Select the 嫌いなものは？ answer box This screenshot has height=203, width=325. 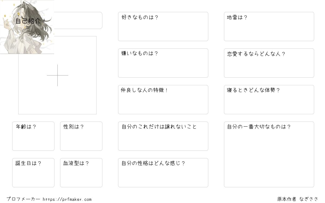(163, 63)
